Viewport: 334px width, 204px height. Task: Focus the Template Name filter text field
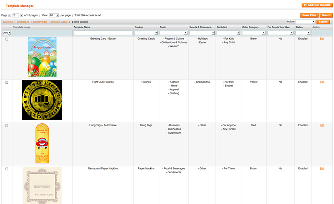pos(103,32)
